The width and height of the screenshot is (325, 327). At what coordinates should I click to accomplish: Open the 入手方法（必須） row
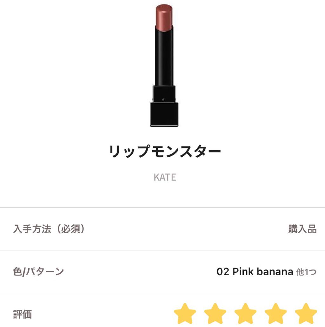tap(162, 229)
